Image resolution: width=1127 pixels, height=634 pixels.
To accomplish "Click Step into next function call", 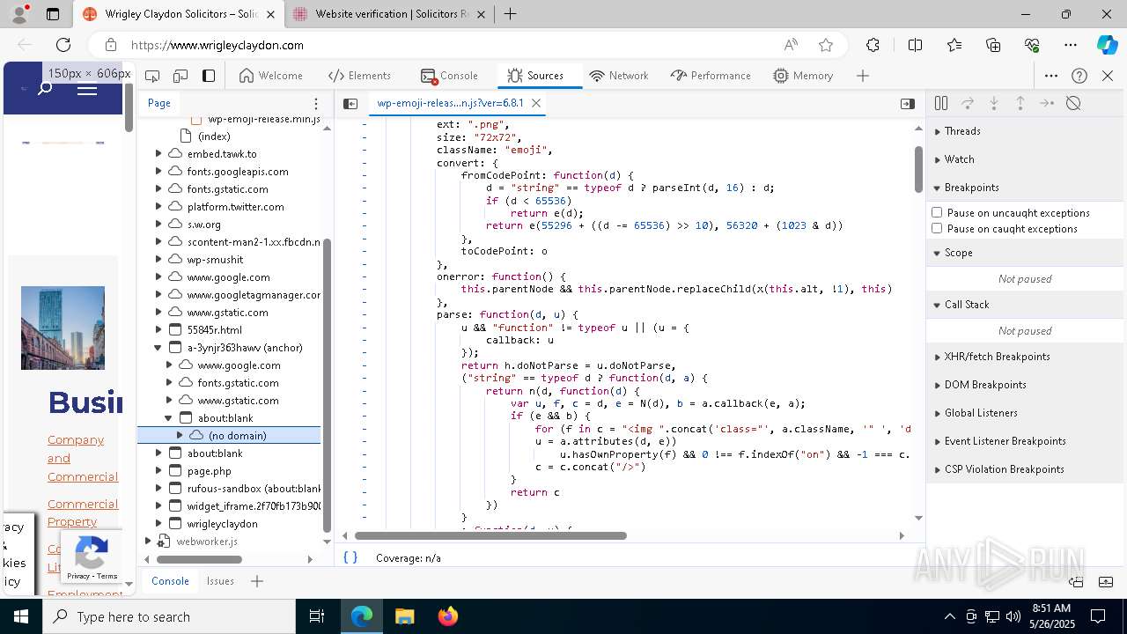I will [x=994, y=103].
